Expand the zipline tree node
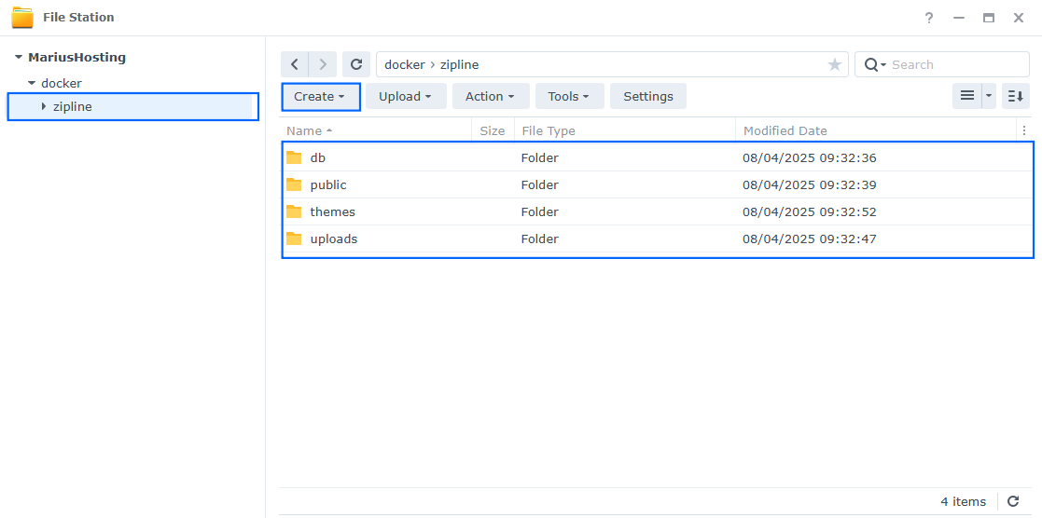This screenshot has width=1042, height=518. [x=44, y=106]
